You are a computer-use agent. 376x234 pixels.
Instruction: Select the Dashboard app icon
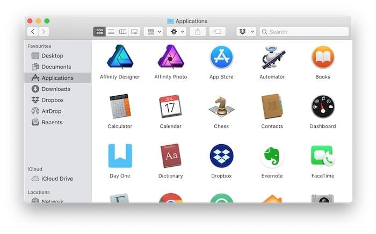tap(323, 107)
